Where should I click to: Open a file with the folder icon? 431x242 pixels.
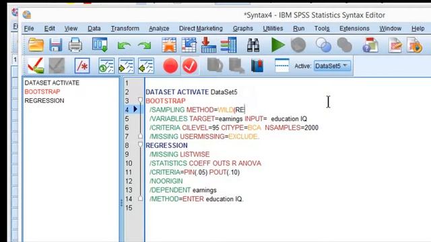point(36,45)
